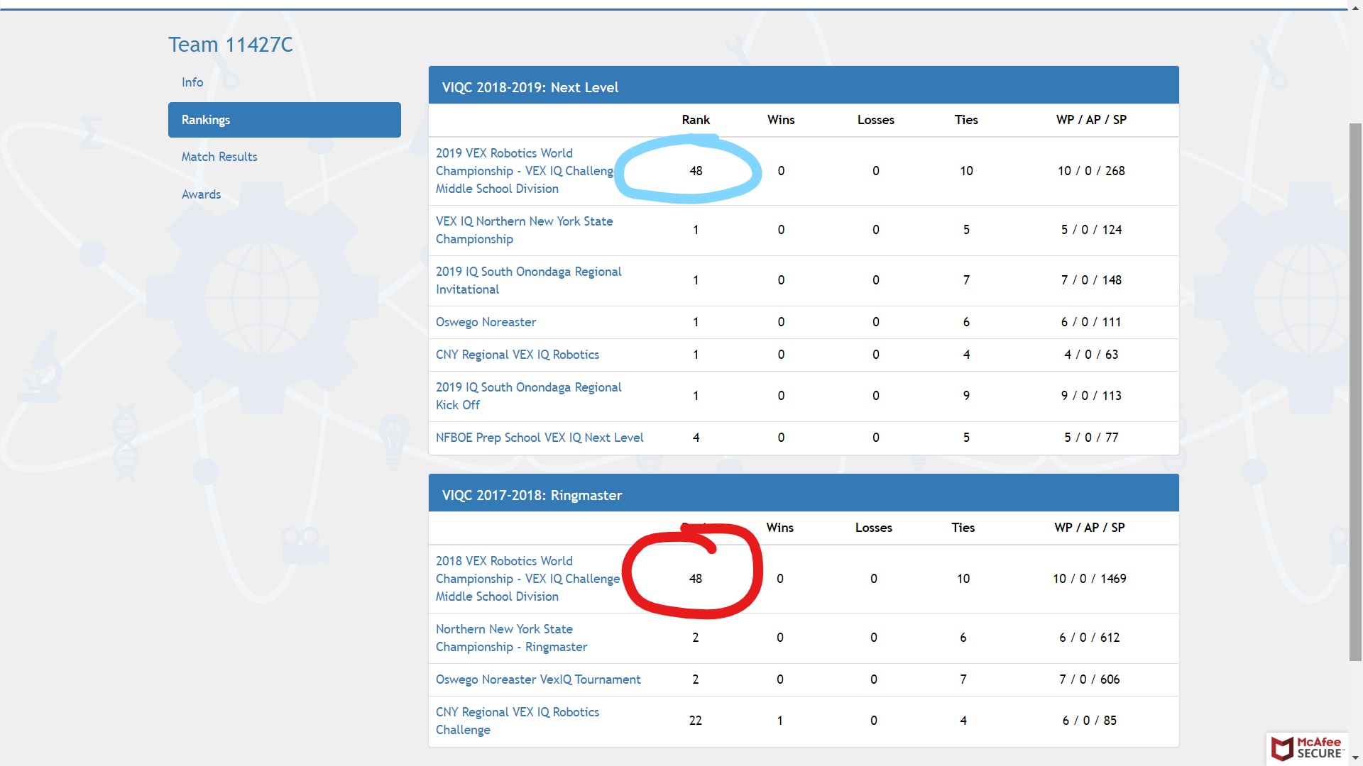Click the page vertical scrollbar thumb

coord(1355,392)
